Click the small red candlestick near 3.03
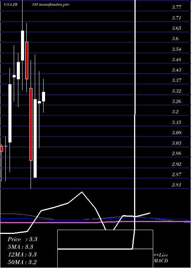Viewport: 191px width, 268px height. pos(2,149)
